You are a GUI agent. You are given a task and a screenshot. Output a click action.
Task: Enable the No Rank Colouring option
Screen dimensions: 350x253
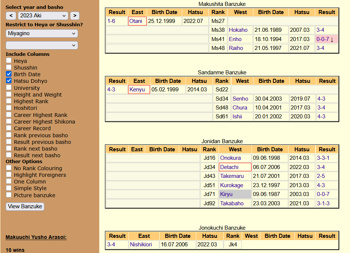pyautogui.click(x=9, y=168)
